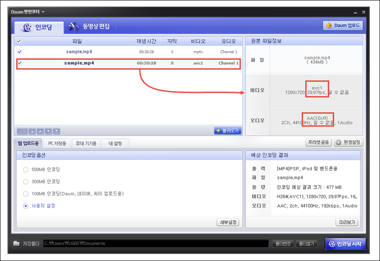Click the 미리보기 preview button
The width and height of the screenshot is (380, 261).
click(347, 222)
